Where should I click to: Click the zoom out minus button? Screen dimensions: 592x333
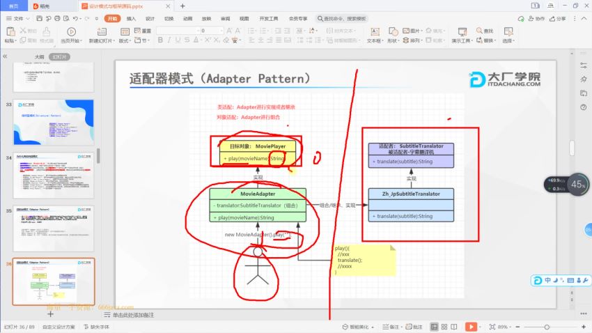click(x=518, y=327)
